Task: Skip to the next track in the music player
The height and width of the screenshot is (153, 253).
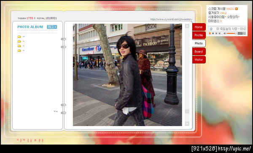Action: click(x=220, y=33)
